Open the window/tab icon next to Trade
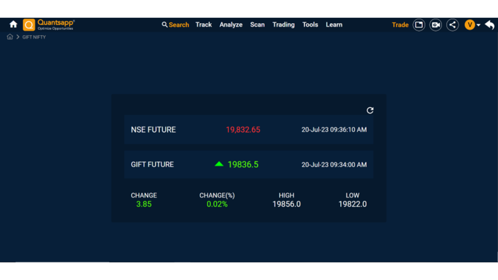This screenshot has height=280, width=498. point(419,25)
